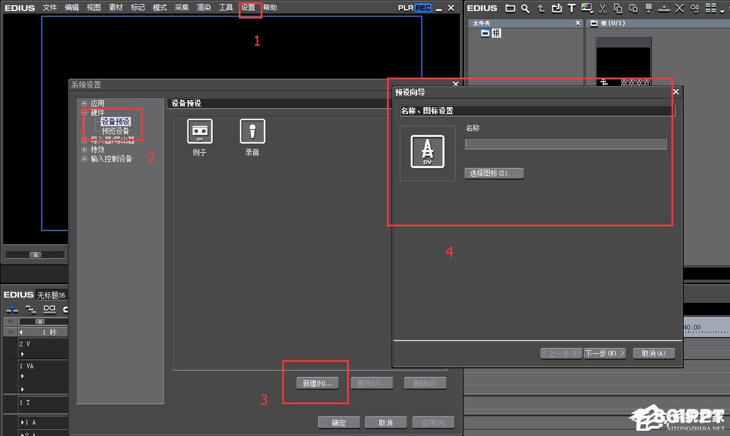The width and height of the screenshot is (730, 436).
Task: Toggle the timeline insert/overwrite mode icon
Action: pyautogui.click(x=12, y=310)
